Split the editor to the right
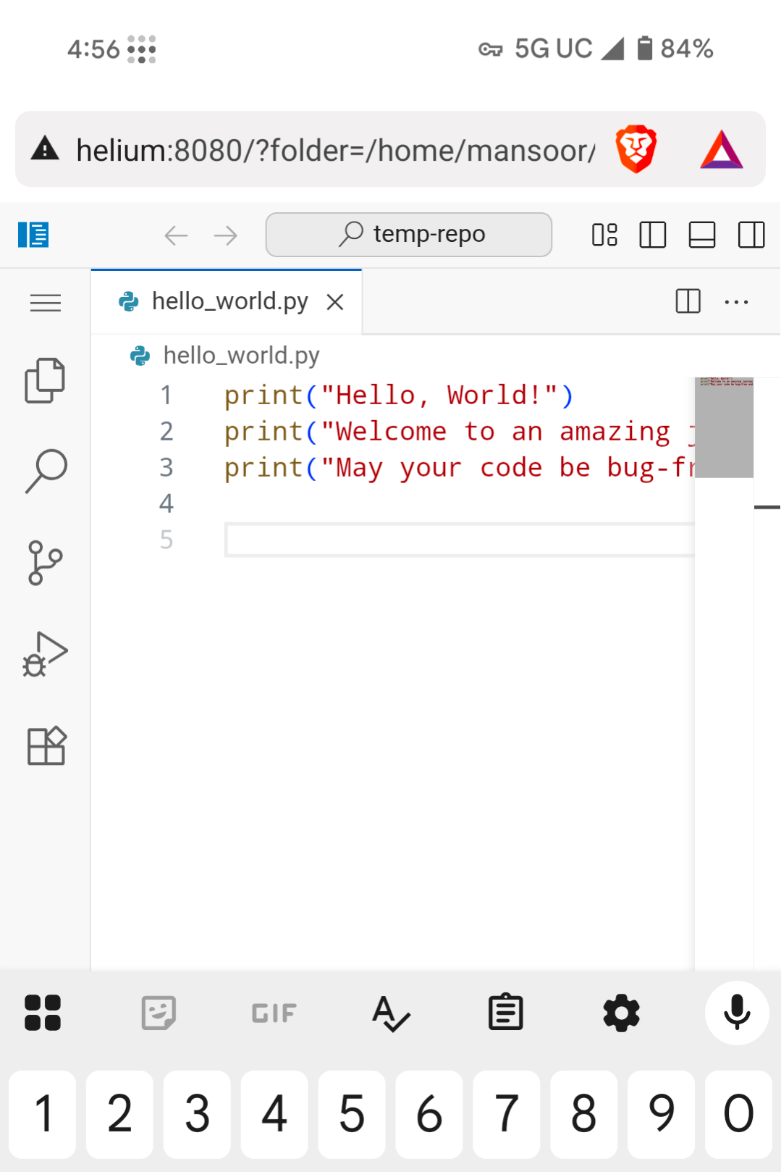 [688, 301]
